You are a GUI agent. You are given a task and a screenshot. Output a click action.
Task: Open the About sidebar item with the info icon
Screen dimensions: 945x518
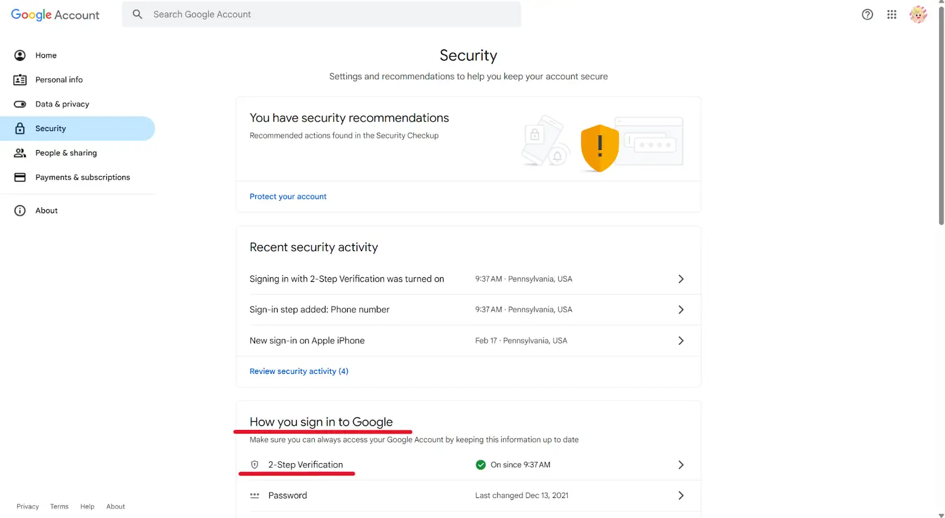point(77,211)
